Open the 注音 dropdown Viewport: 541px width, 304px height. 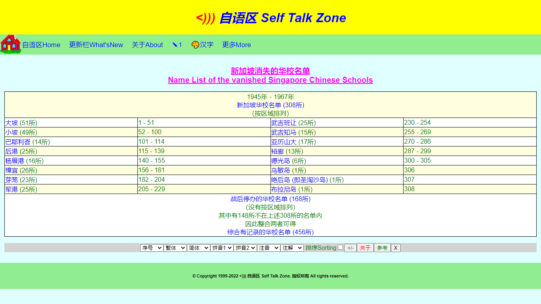268,247
